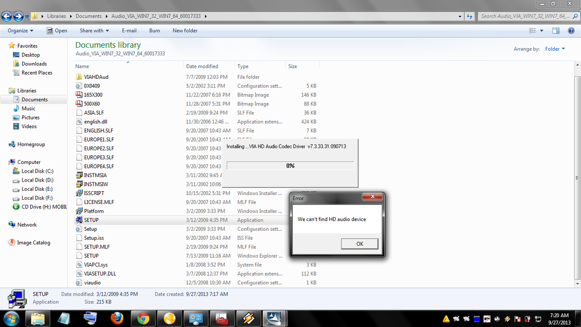
Task: Select the ISSCRIPT Windows Installer icon
Action: coord(79,193)
